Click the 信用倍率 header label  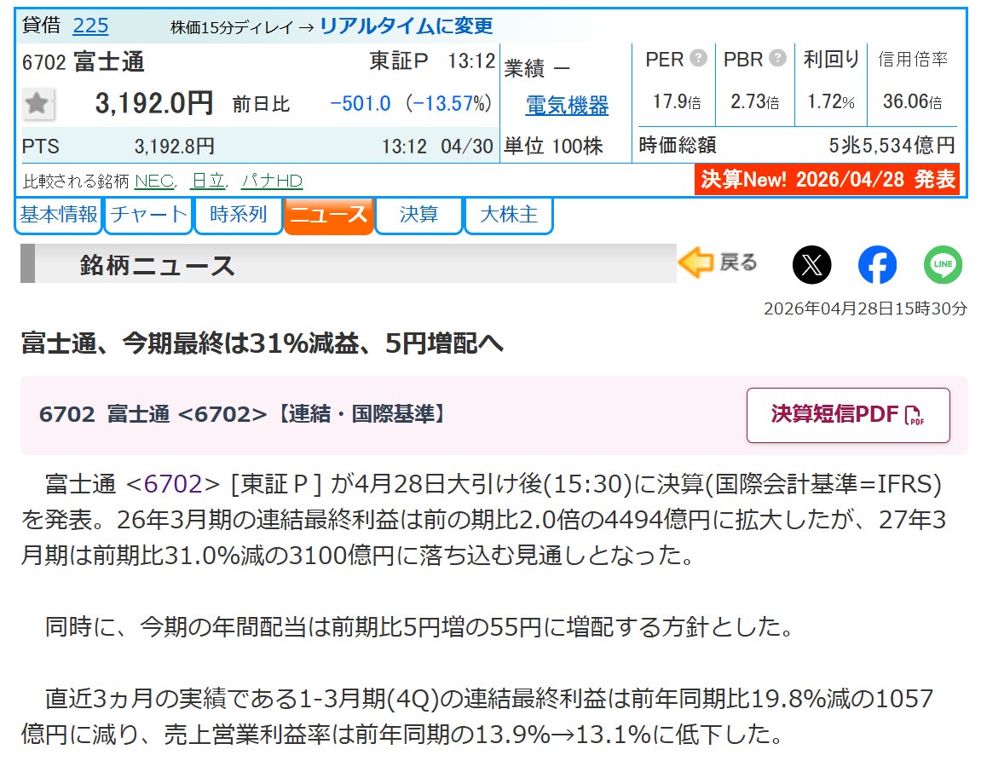pos(913,59)
